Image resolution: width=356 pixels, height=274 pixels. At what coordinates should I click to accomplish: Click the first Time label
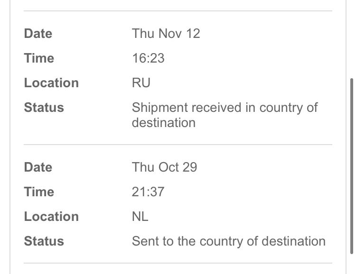(39, 58)
